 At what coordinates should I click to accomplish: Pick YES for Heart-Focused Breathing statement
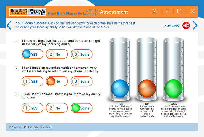coord(33,108)
